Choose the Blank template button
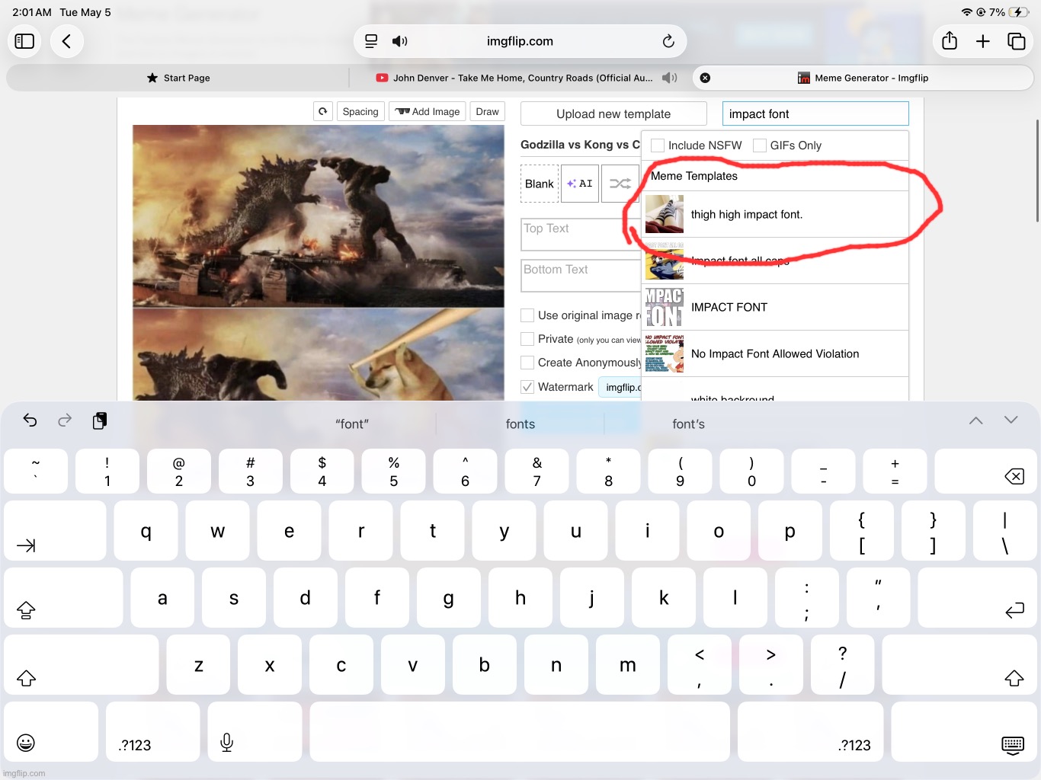 click(540, 184)
